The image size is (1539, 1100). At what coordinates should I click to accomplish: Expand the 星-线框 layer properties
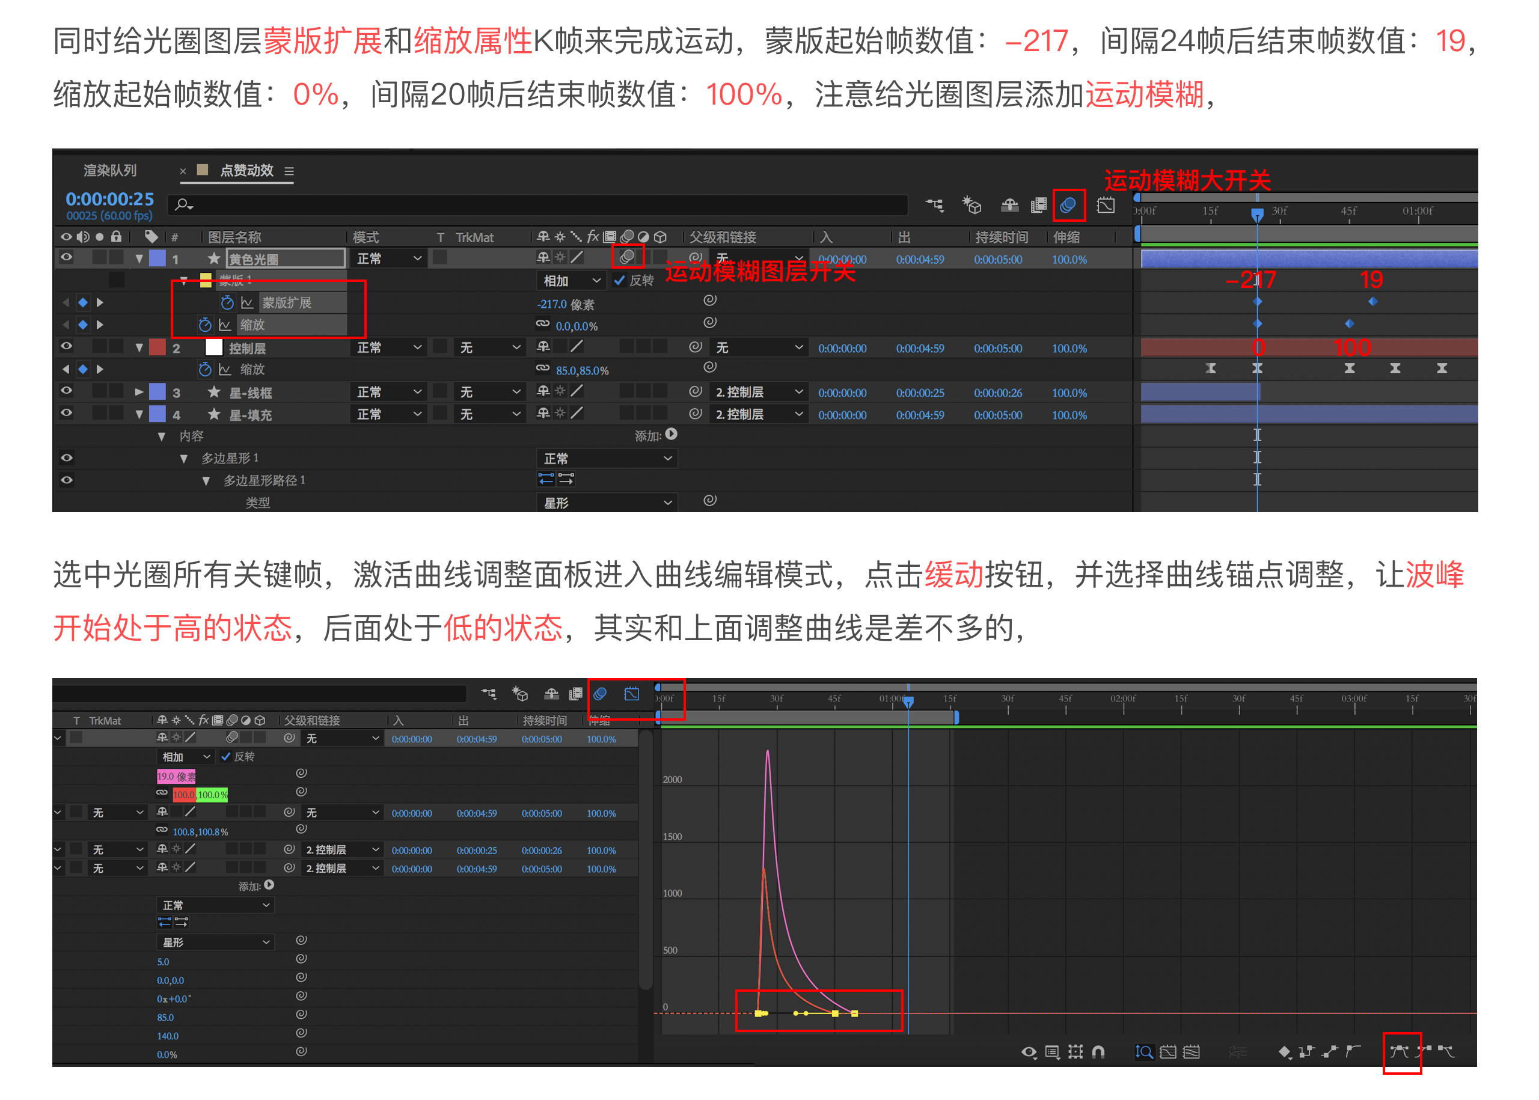[139, 392]
